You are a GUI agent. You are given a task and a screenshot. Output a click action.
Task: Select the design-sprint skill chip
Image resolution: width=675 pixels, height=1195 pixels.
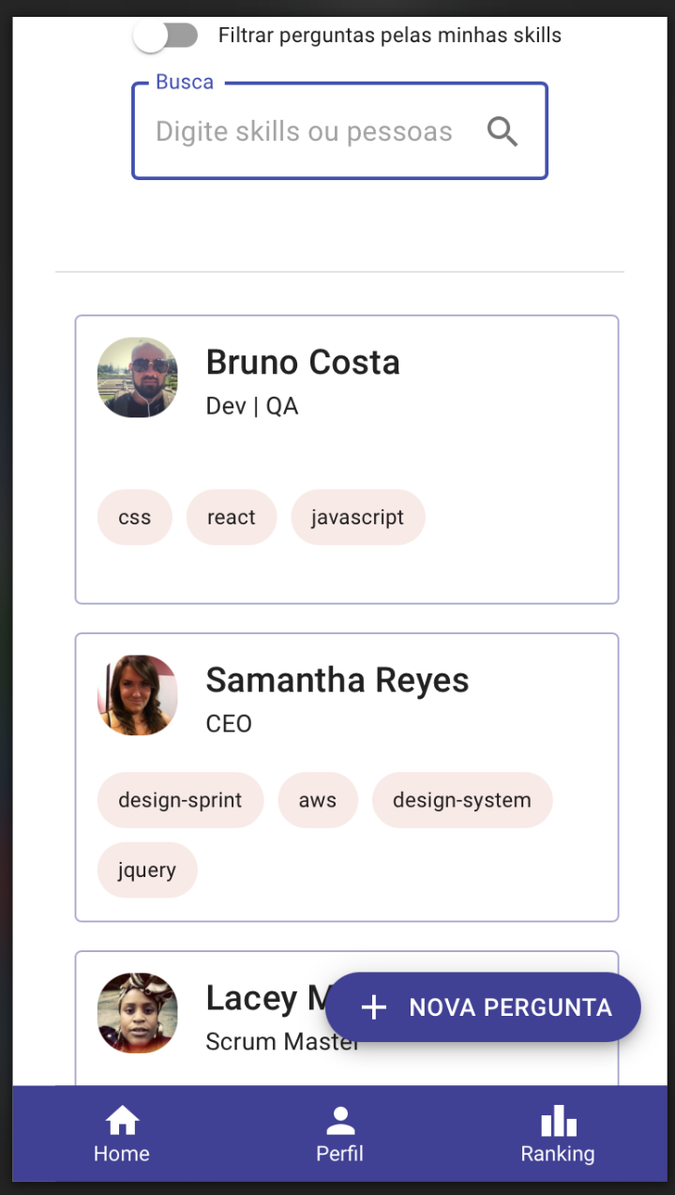180,800
